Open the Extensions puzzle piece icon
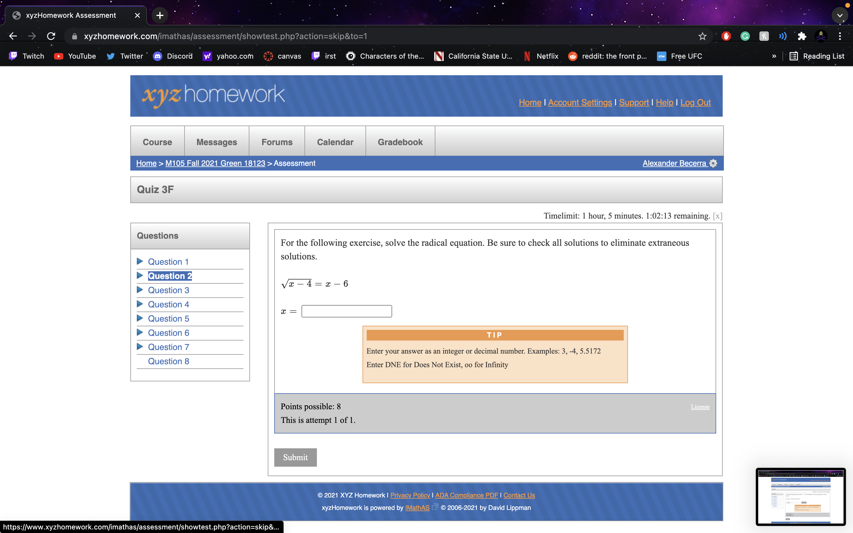 tap(802, 36)
